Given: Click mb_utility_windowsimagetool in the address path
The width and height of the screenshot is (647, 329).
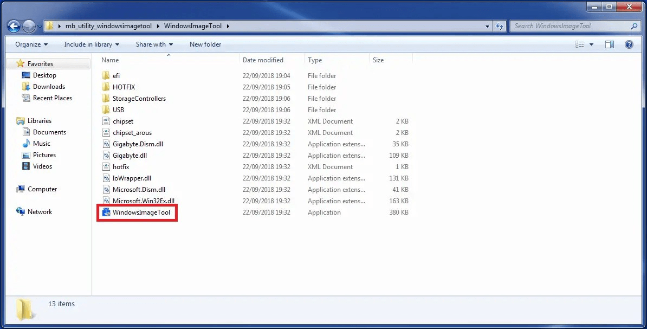Looking at the screenshot, I should [108, 26].
